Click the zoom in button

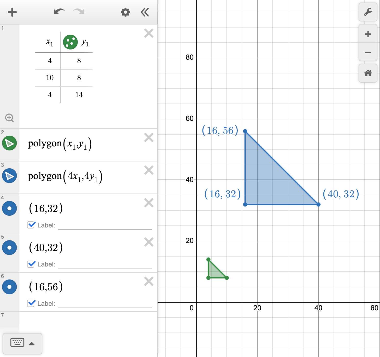(x=368, y=34)
